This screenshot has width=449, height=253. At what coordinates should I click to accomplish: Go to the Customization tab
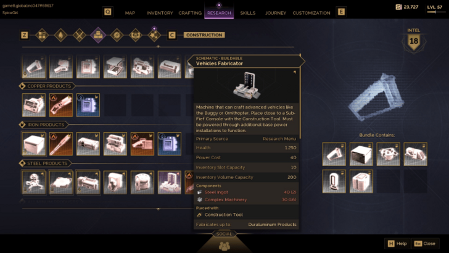click(311, 13)
